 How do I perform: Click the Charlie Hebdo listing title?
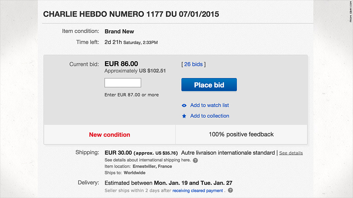click(131, 14)
